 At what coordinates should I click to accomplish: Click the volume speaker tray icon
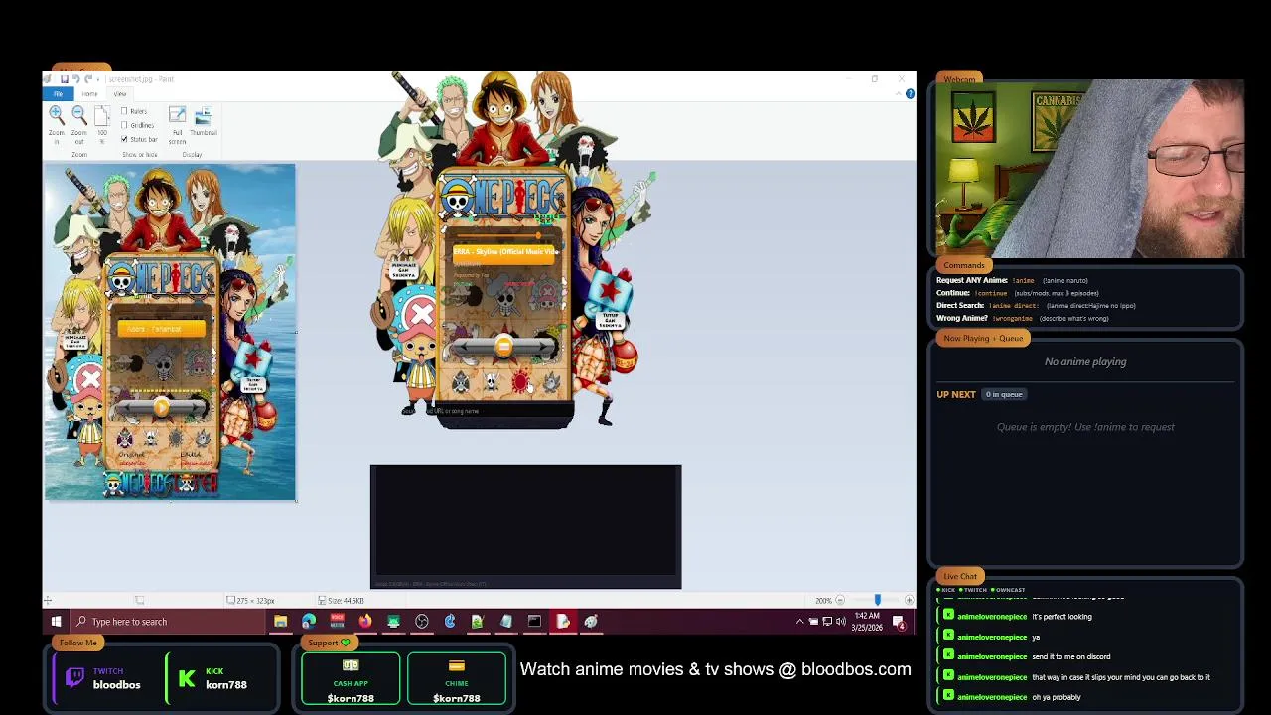[841, 622]
